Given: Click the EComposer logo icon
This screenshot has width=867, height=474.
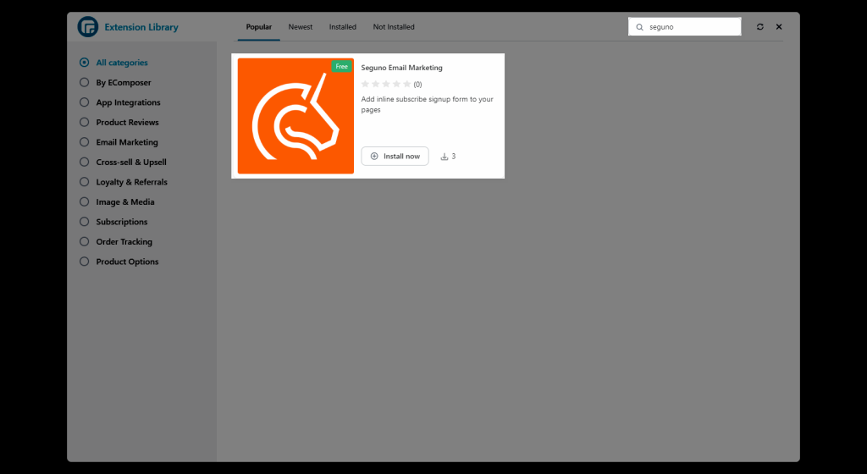Looking at the screenshot, I should [x=88, y=26].
